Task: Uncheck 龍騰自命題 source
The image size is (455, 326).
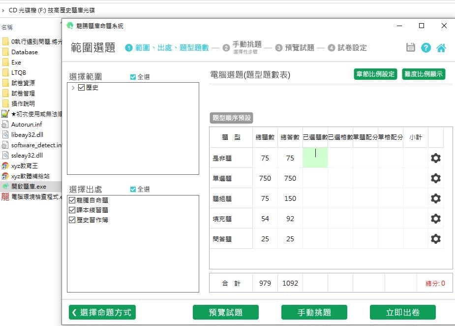Action: click(x=72, y=200)
